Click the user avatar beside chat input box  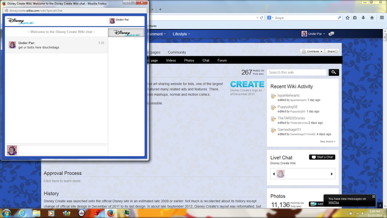(12, 150)
